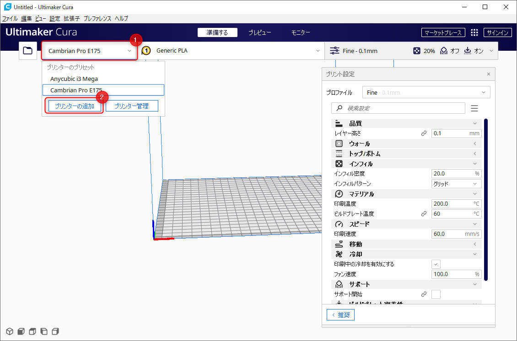Select the top view cube icon

coord(32,331)
